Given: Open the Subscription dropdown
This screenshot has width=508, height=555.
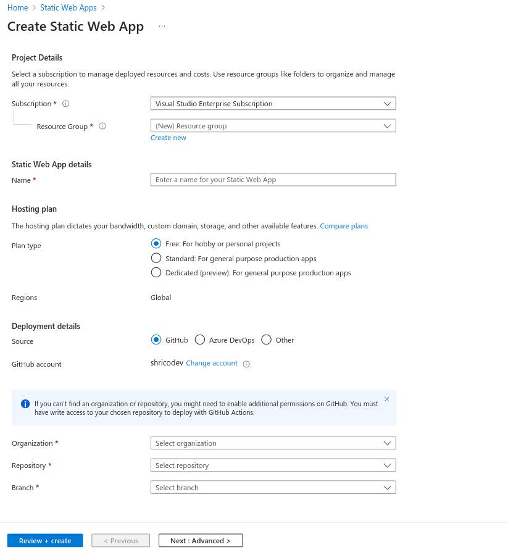Looking at the screenshot, I should coord(273,104).
